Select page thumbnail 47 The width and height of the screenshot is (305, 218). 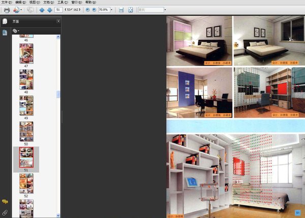coord(26,53)
